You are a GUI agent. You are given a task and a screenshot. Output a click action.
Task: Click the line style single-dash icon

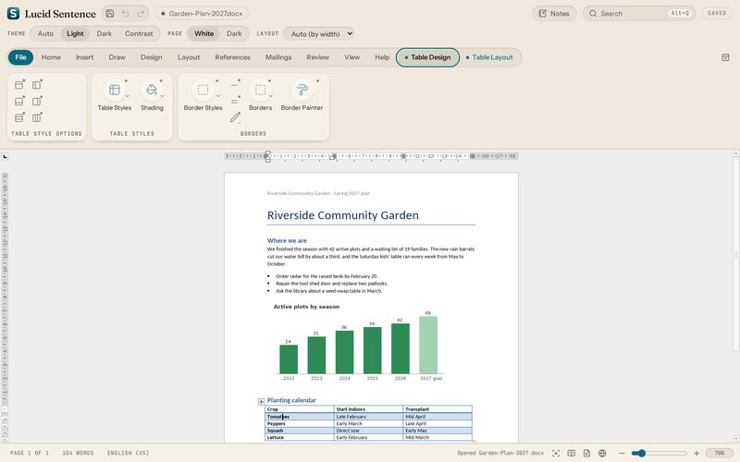(234, 85)
